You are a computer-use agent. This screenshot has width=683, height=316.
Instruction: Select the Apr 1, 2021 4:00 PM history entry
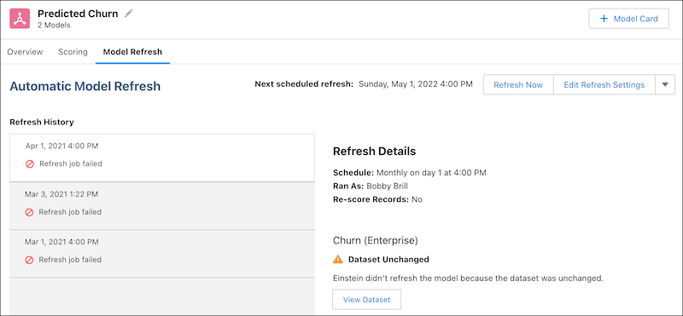162,158
